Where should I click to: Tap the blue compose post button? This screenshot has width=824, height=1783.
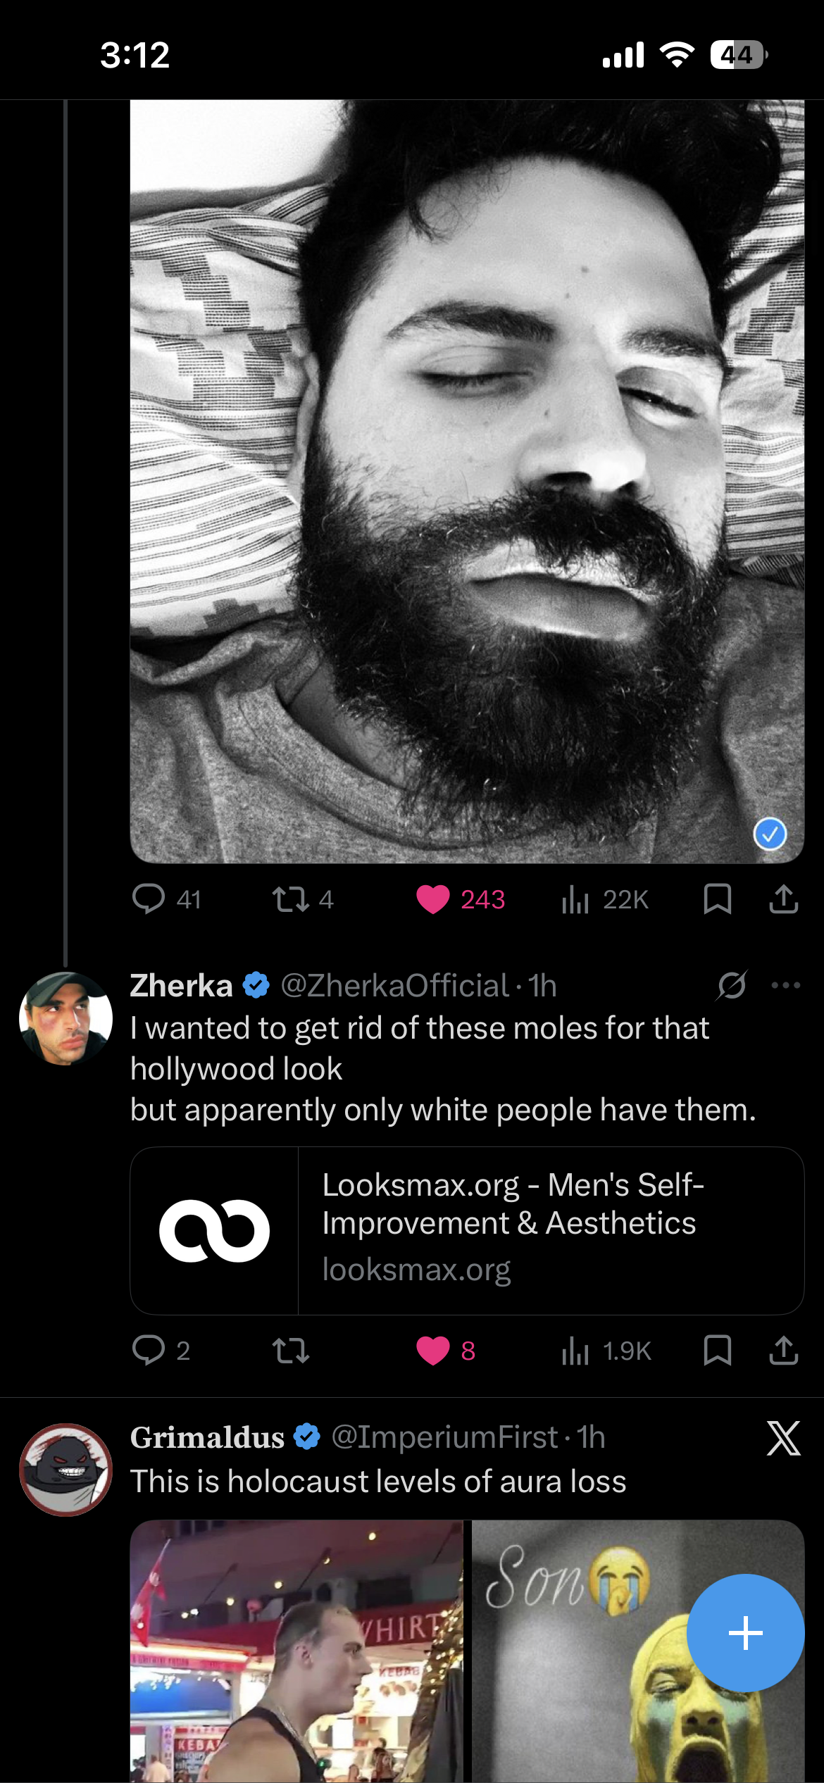coord(745,1632)
